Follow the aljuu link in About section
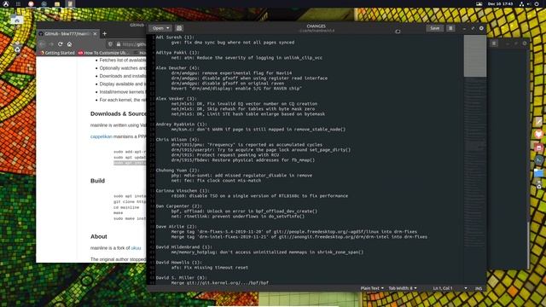546x307 pixels. [x=136, y=248]
